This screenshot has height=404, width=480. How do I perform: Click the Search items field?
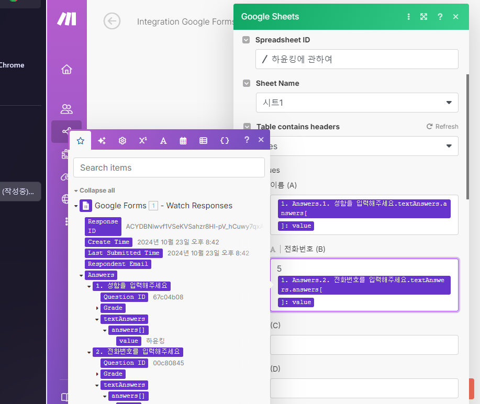[169, 167]
